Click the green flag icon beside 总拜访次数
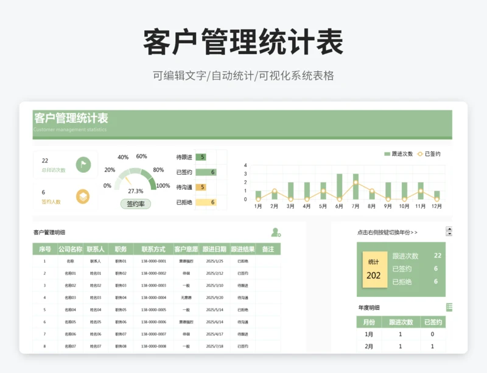Image resolution: width=487 pixels, height=373 pixels. (83, 165)
